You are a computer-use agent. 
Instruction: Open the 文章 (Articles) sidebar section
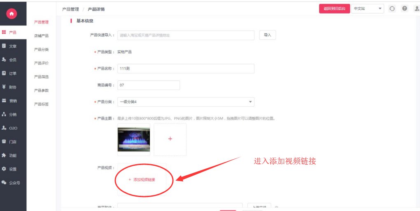click(x=10, y=46)
